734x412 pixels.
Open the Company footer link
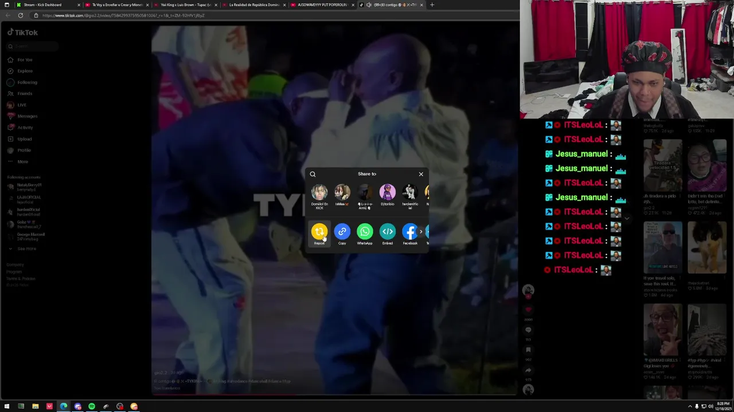pyautogui.click(x=15, y=265)
